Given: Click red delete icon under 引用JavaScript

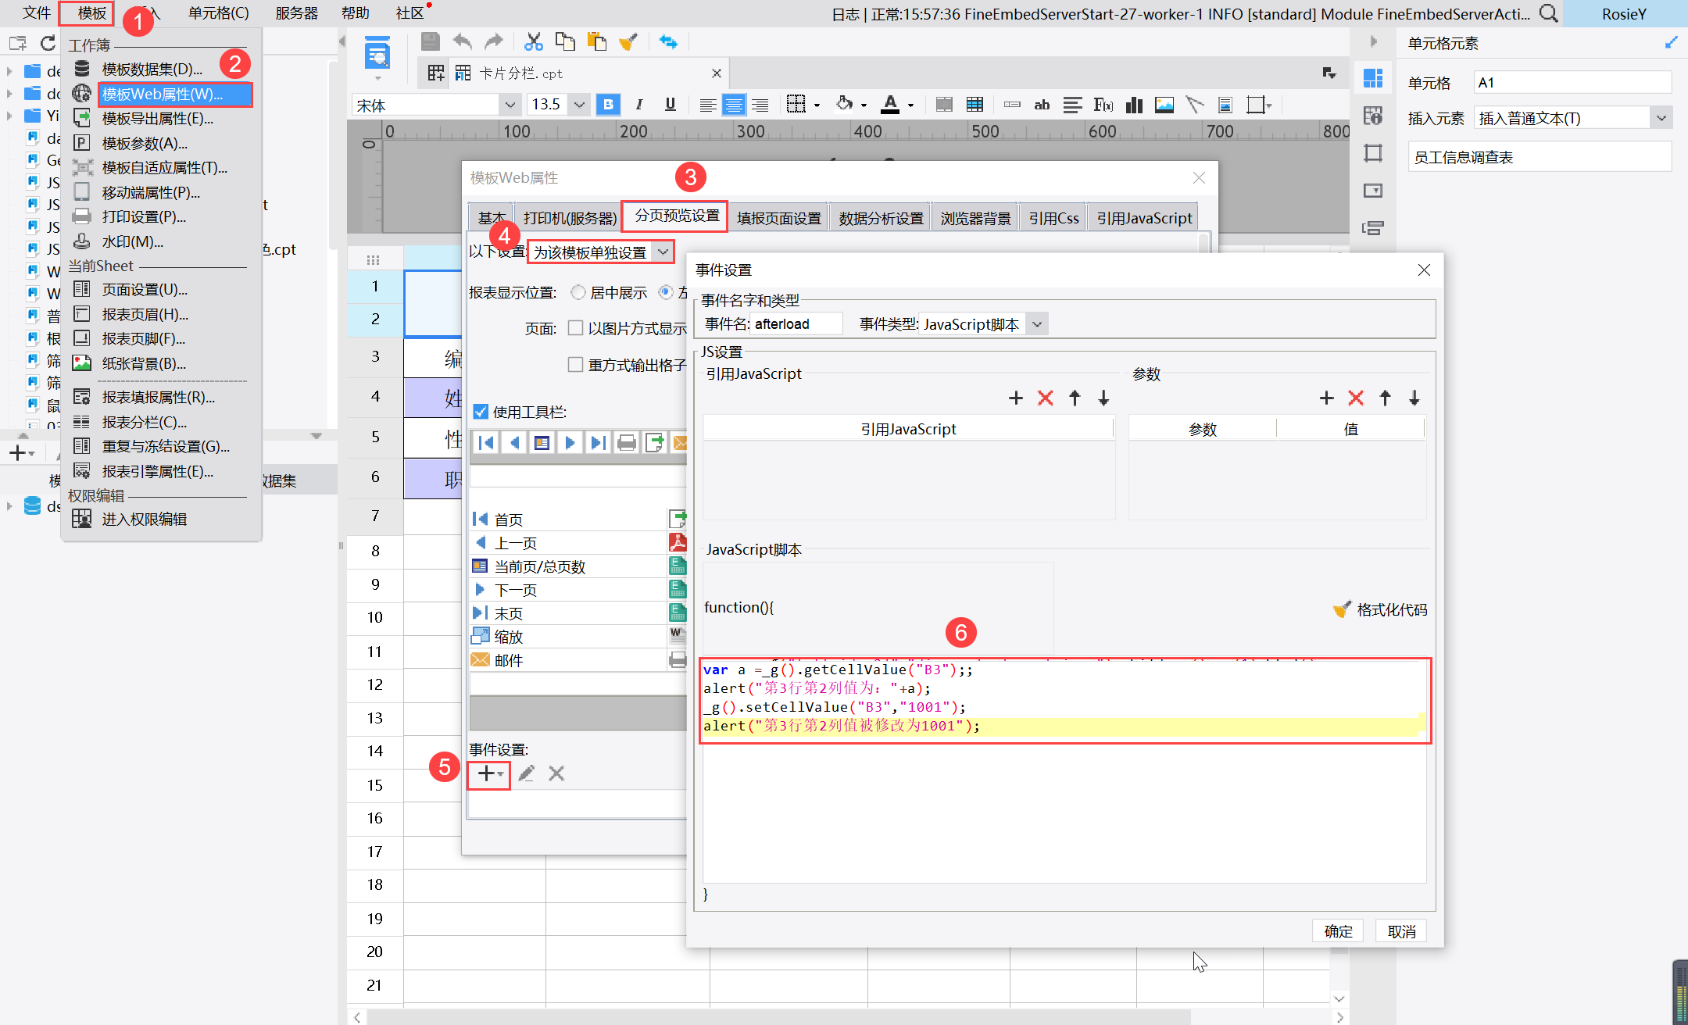Looking at the screenshot, I should click(x=1045, y=398).
